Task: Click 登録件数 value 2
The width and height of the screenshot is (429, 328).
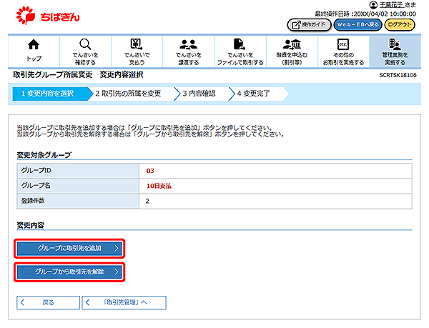Action: [x=147, y=202]
